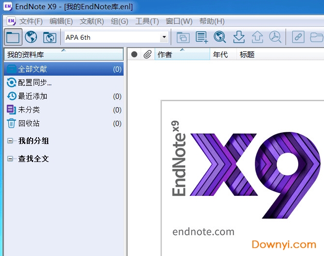This screenshot has width=324, height=256.
Task: Click 我的分组 group set label
Action: tap(34, 141)
